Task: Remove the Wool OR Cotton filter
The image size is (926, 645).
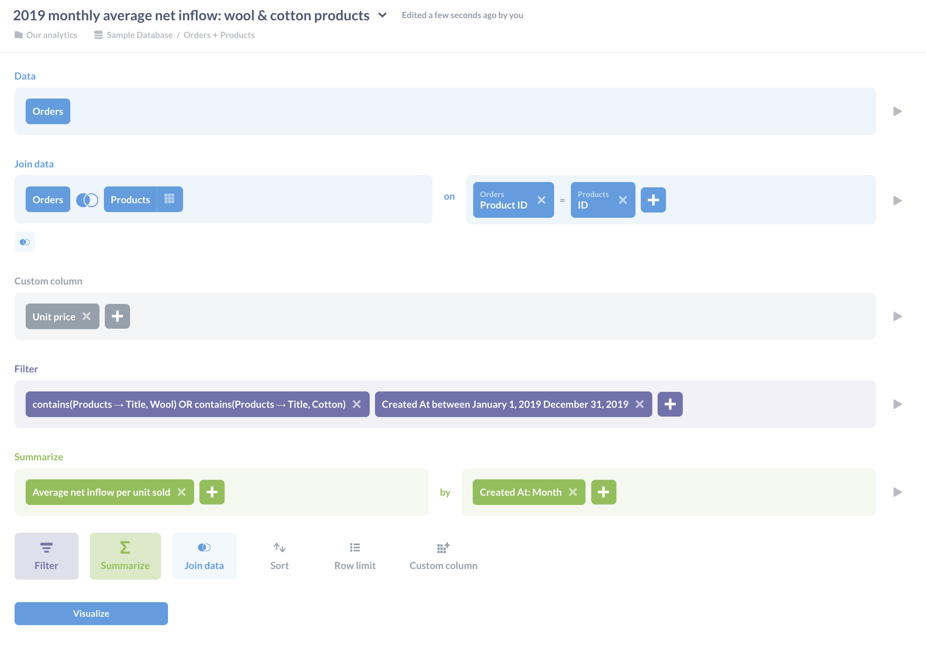Action: pyautogui.click(x=357, y=404)
